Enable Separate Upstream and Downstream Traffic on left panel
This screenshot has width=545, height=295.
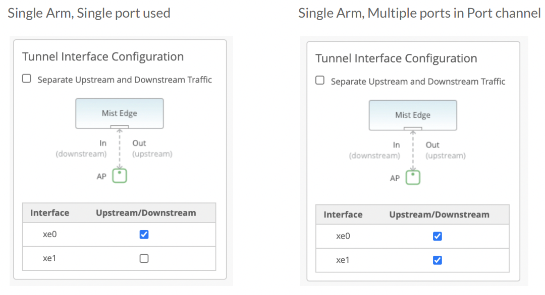(26, 78)
